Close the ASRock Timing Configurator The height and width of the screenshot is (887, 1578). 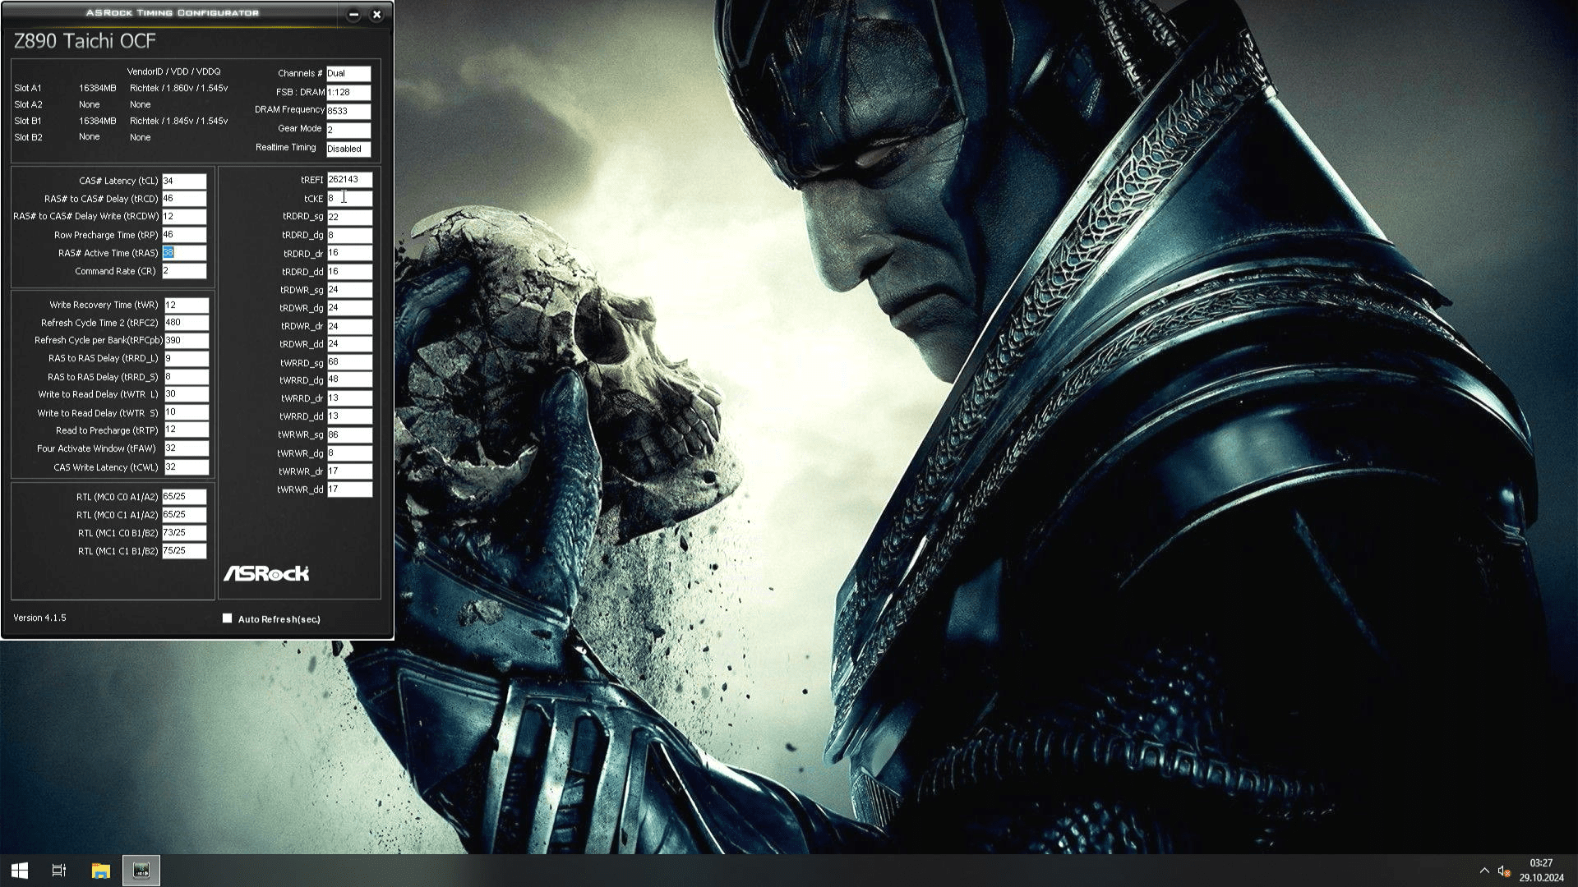(x=376, y=14)
